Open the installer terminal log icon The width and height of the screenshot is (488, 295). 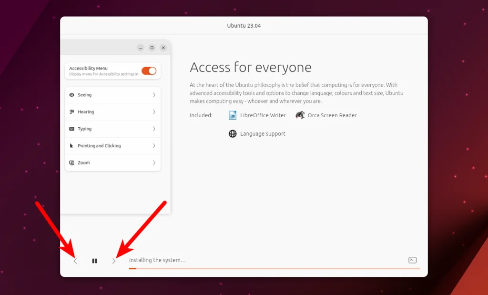pyautogui.click(x=412, y=260)
